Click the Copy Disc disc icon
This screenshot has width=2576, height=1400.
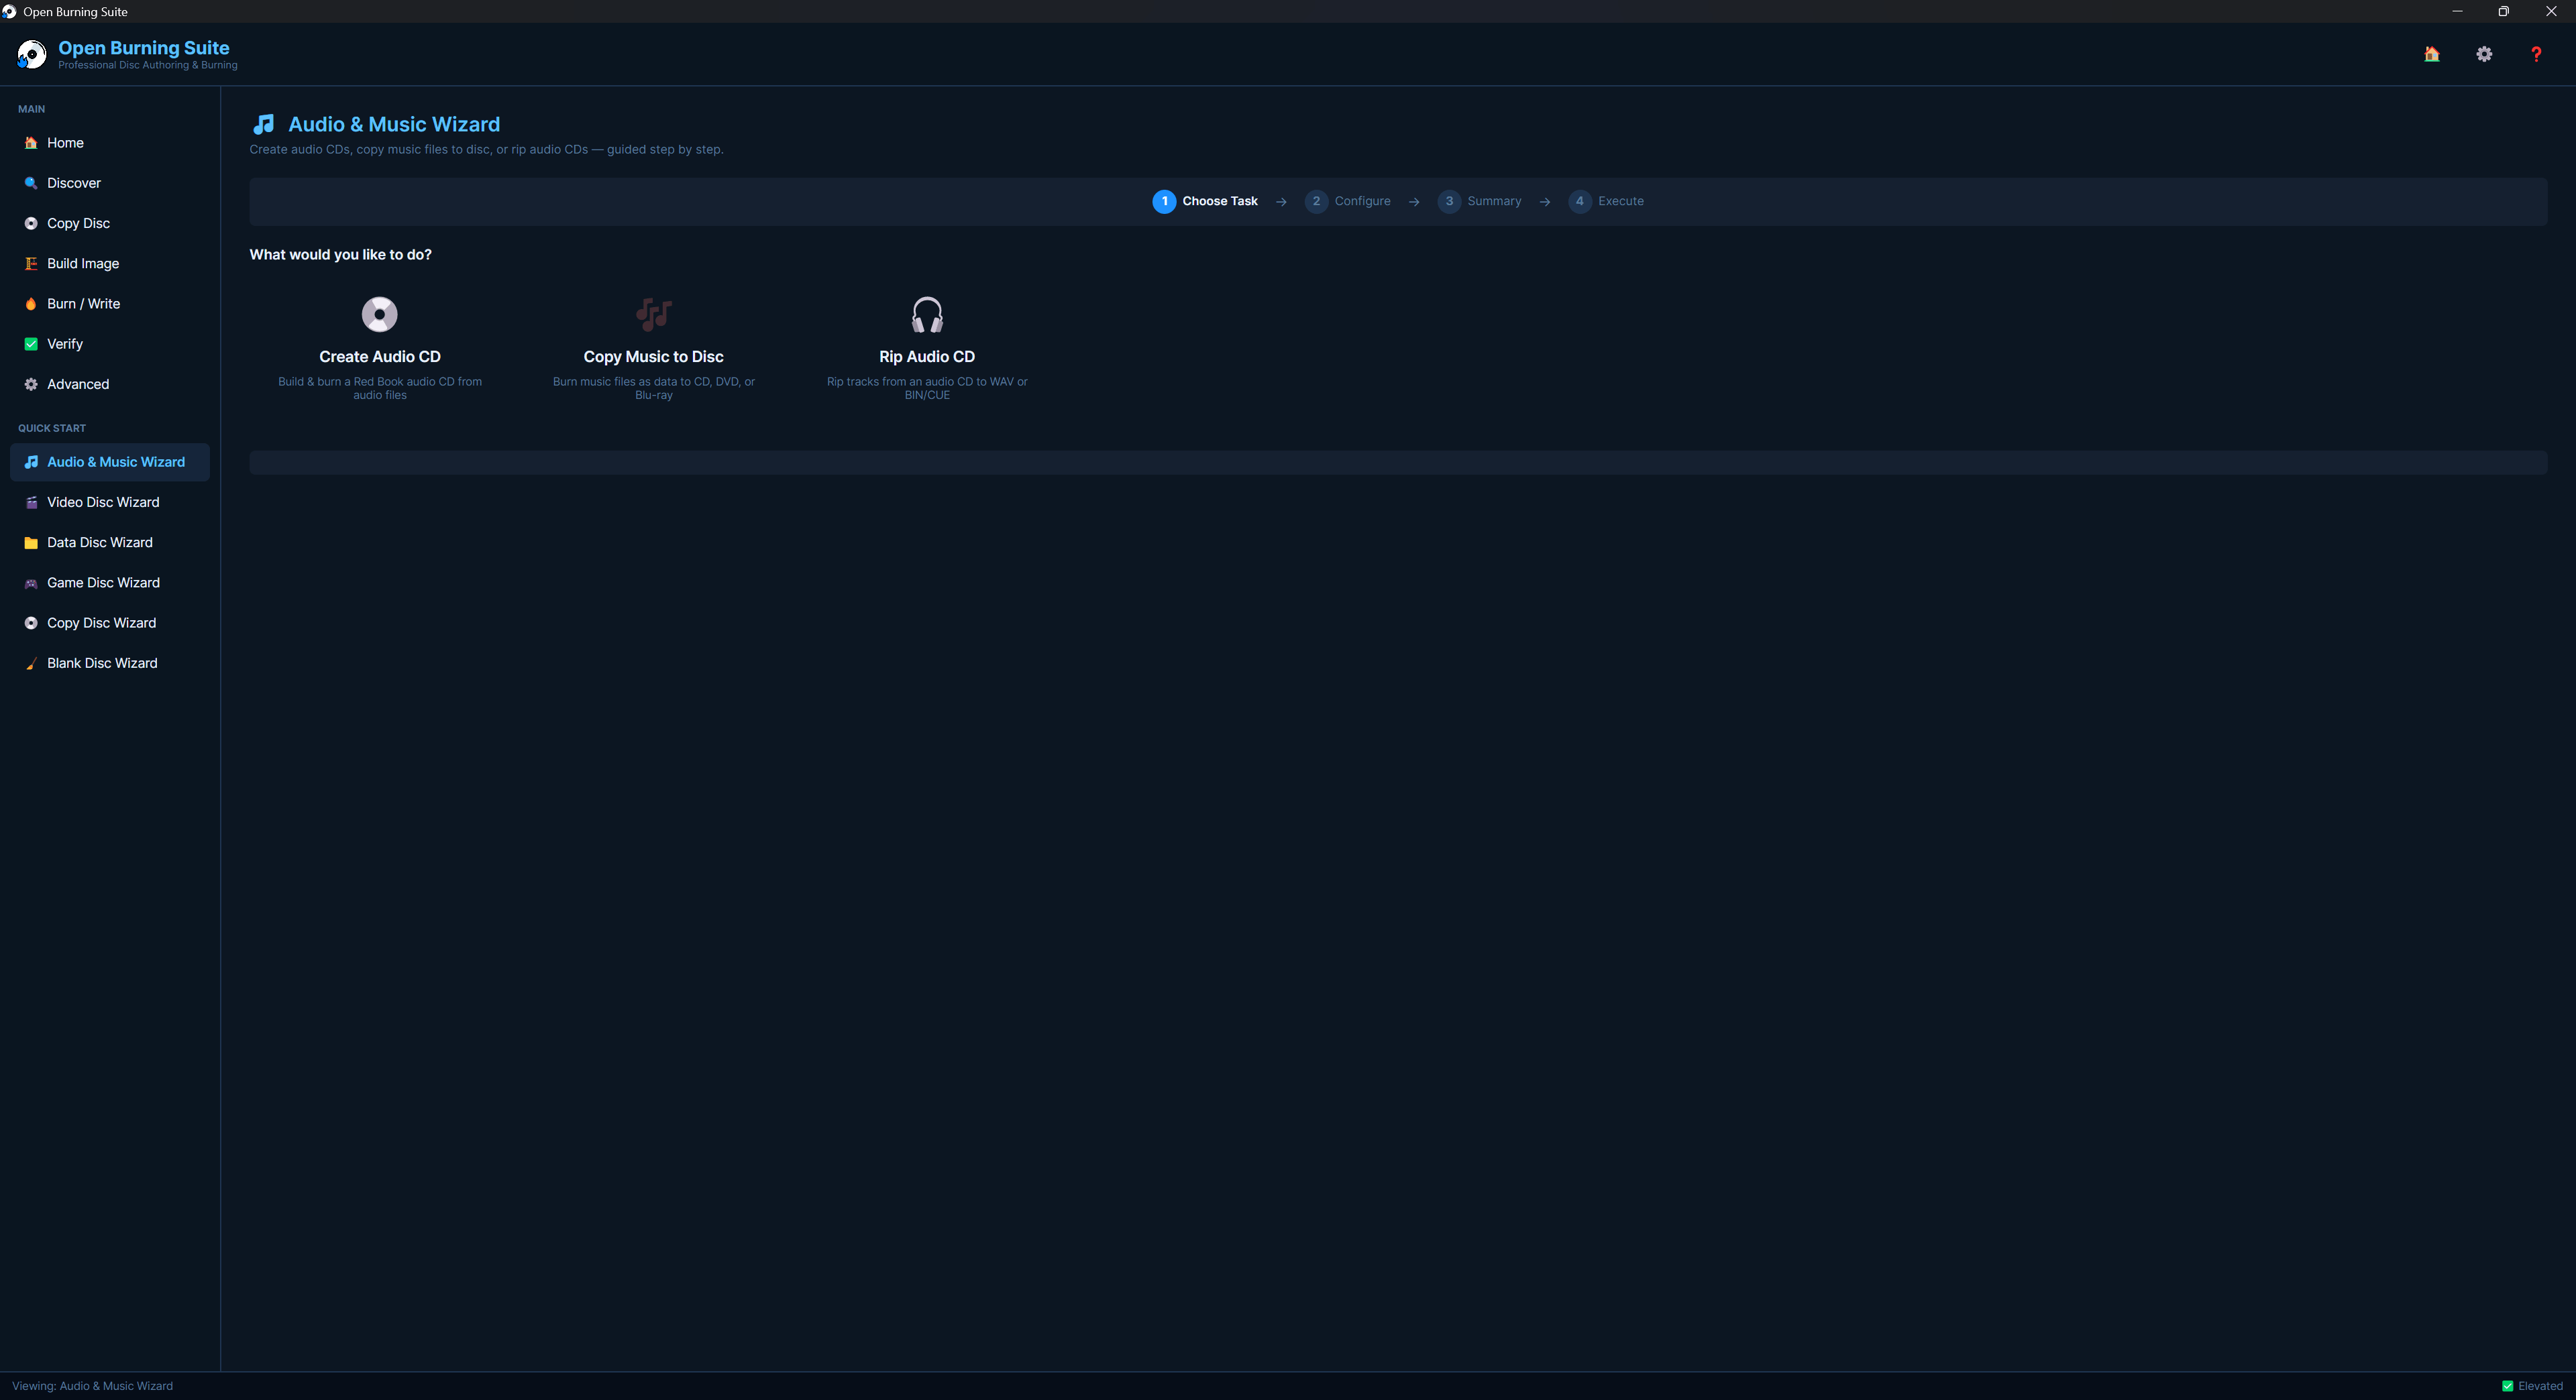(x=31, y=223)
